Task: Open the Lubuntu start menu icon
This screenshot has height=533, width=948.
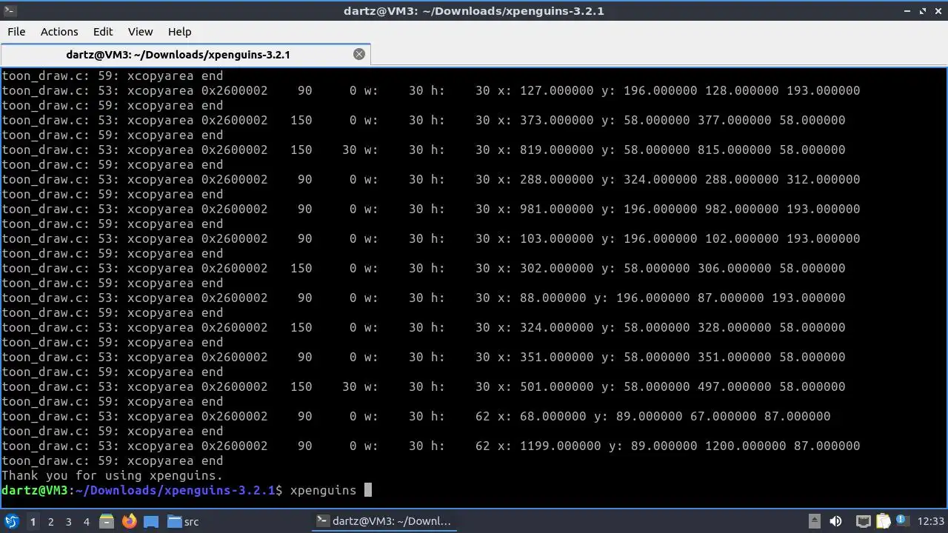Action: (x=11, y=521)
